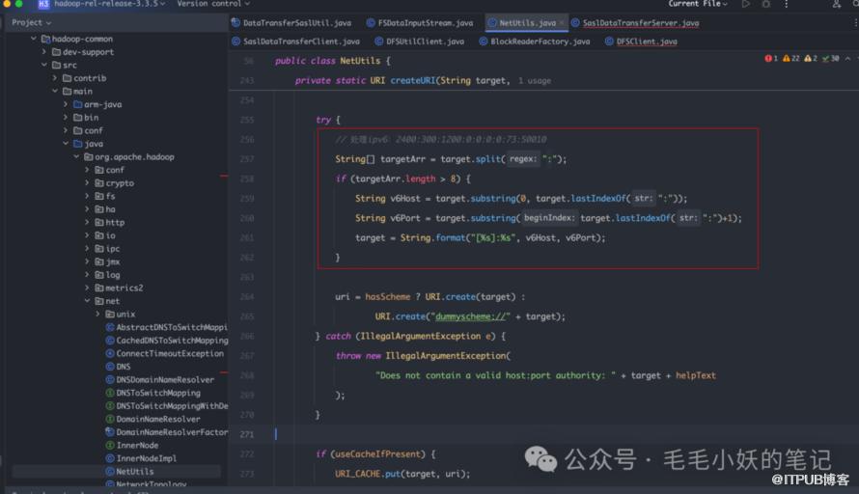
Task: Open the Project view dropdown
Action: click(x=32, y=22)
